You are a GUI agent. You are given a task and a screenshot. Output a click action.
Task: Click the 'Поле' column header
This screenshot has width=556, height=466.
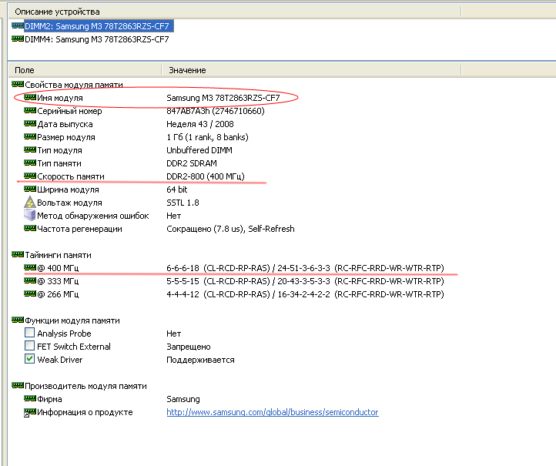coord(25,70)
